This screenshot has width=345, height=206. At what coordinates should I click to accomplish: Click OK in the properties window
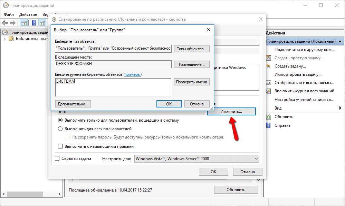213,172
